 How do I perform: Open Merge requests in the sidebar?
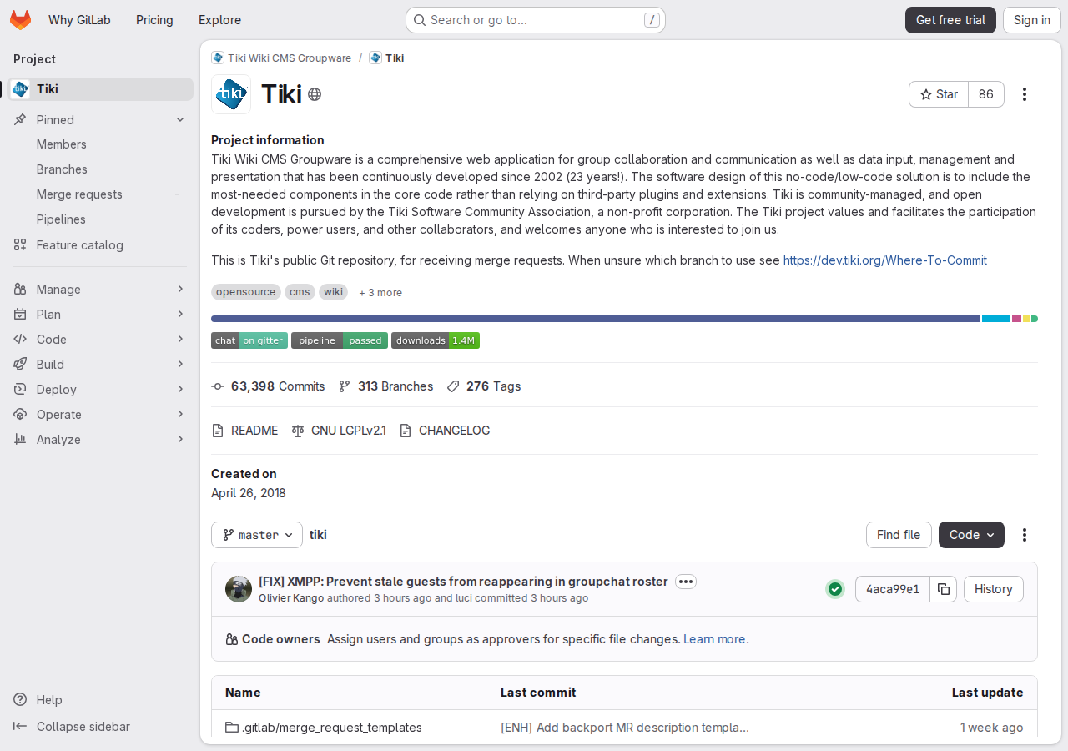[x=100, y=194]
